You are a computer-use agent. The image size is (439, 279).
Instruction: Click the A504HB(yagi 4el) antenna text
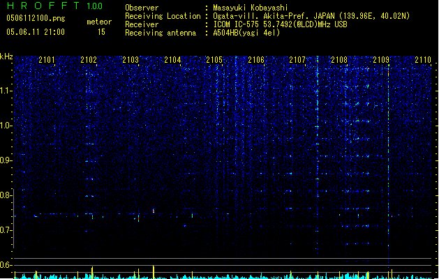[x=246, y=33]
